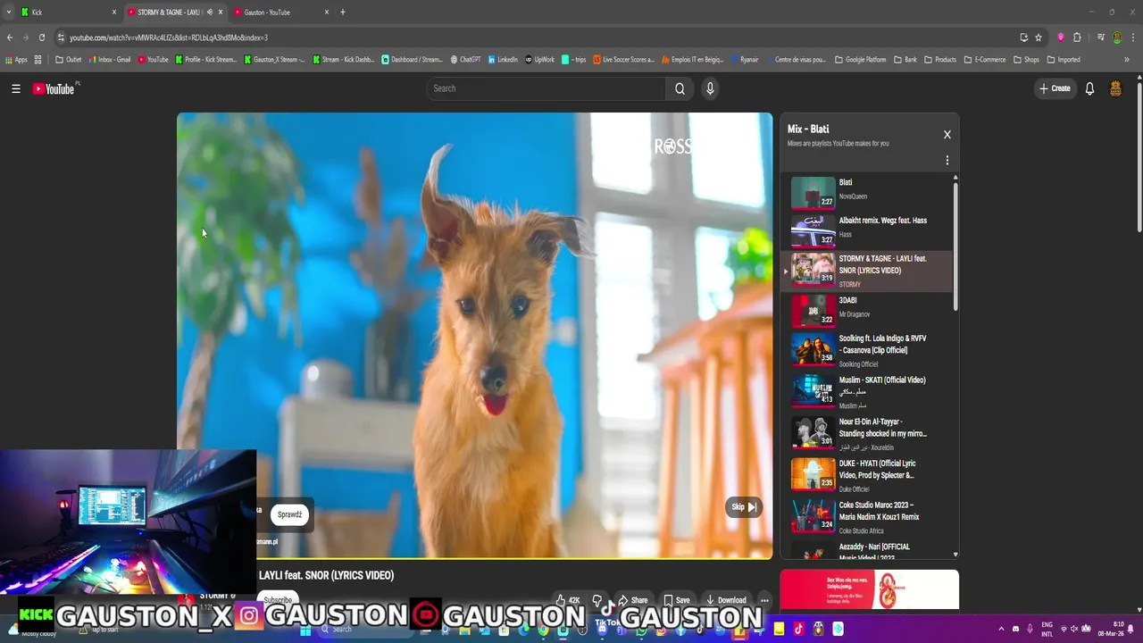This screenshot has height=643, width=1143.
Task: Focus the YouTube search box
Action: (x=546, y=88)
